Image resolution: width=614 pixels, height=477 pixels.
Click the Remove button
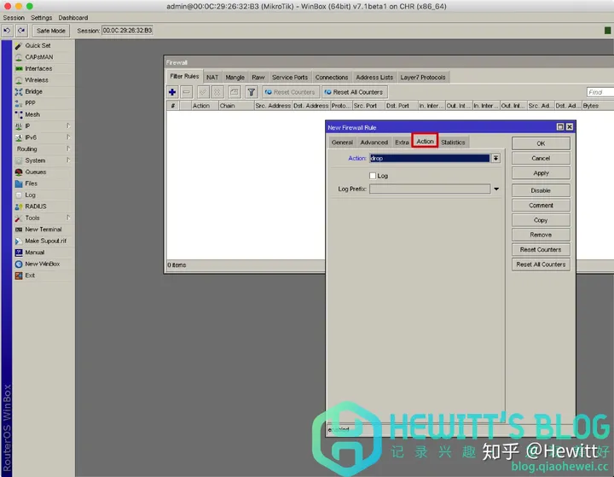coord(541,235)
